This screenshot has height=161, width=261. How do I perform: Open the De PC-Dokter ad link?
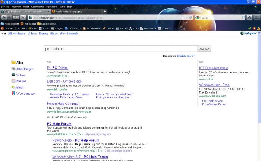point(57,68)
